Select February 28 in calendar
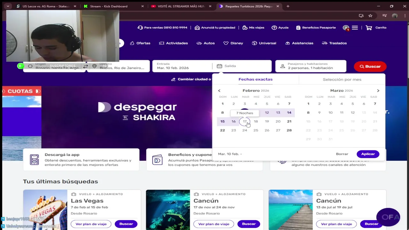 289,130
